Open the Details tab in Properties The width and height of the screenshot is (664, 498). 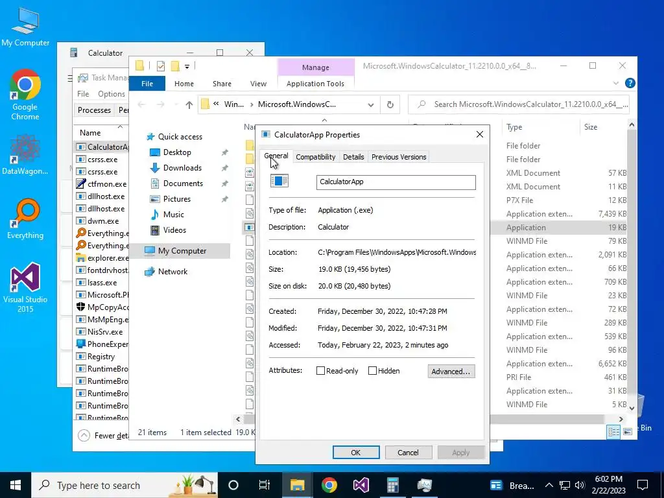[353, 157]
